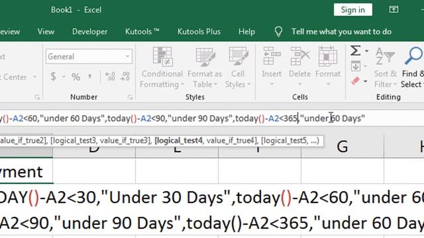Click logical_test4 in the formula tooltip
424x238 pixels.
178,140
